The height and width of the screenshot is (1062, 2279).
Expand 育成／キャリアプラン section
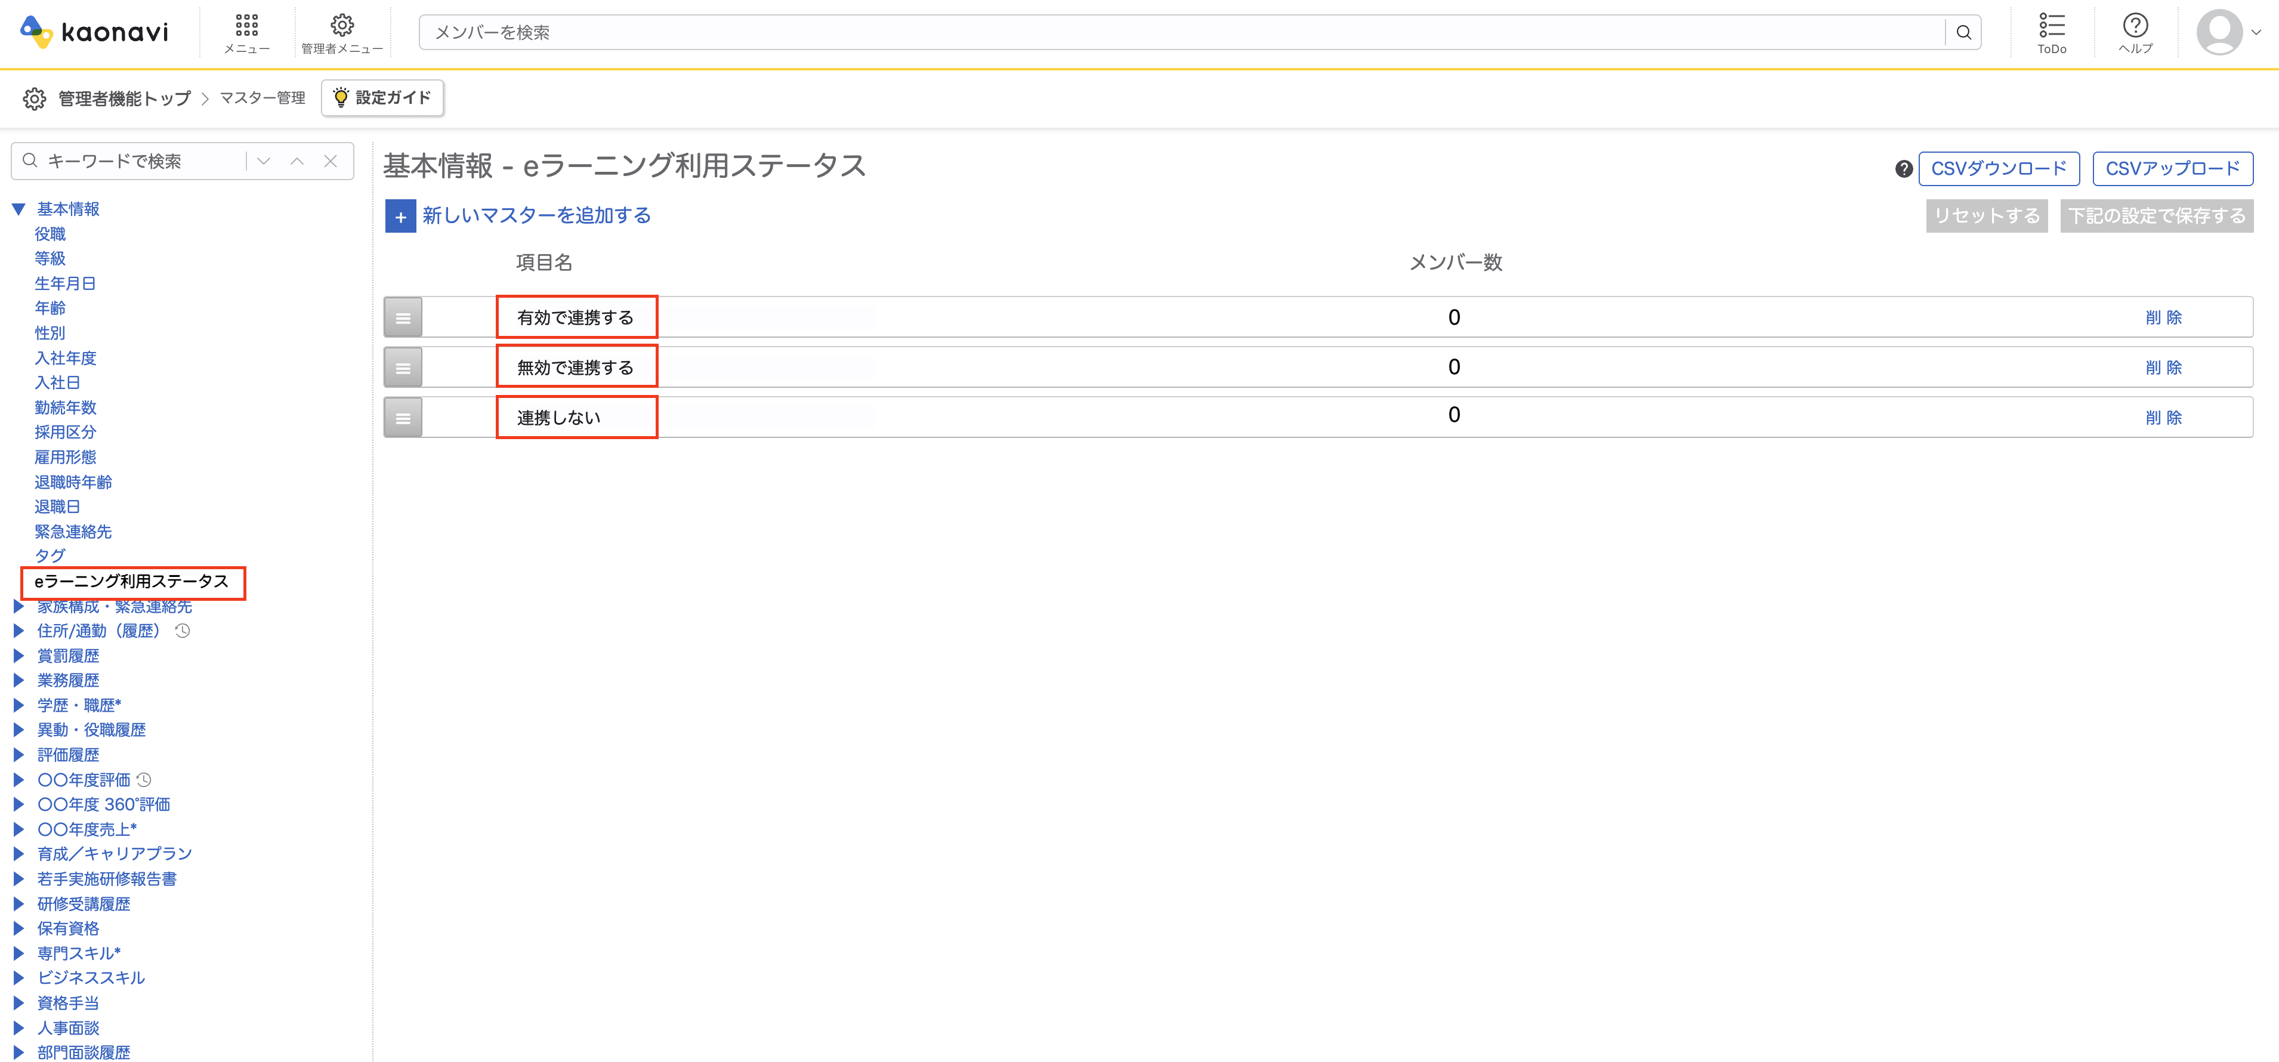[18, 854]
